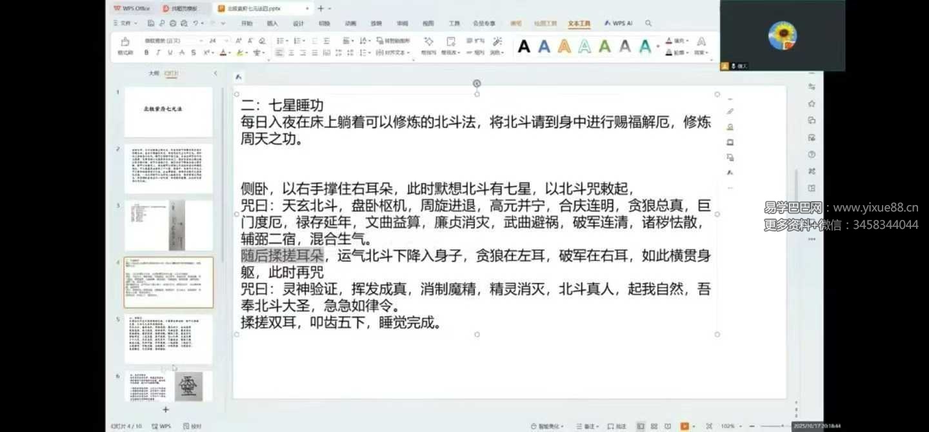Image resolution: width=929 pixels, height=432 pixels.
Task: Click the increase font size icon
Action: click(x=239, y=41)
